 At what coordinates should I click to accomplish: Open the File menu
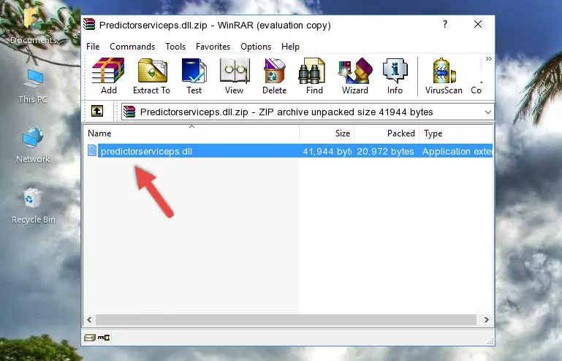(93, 47)
